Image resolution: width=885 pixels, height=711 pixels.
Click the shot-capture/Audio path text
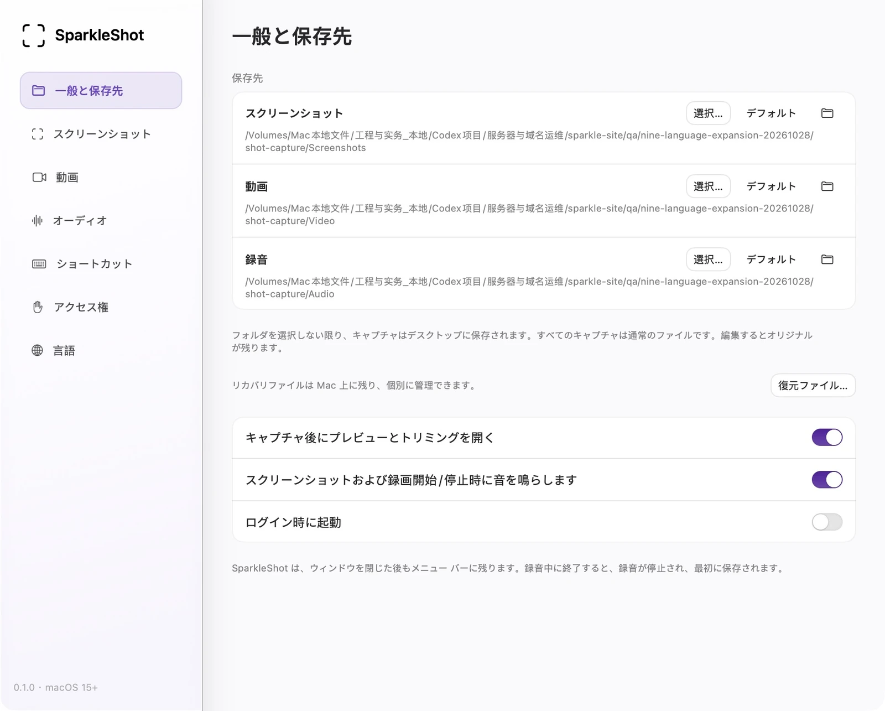click(x=529, y=287)
